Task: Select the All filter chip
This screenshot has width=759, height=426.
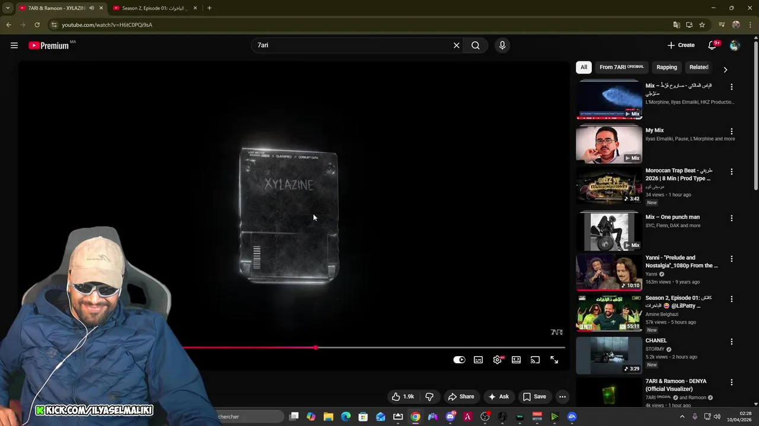Action: tap(583, 67)
